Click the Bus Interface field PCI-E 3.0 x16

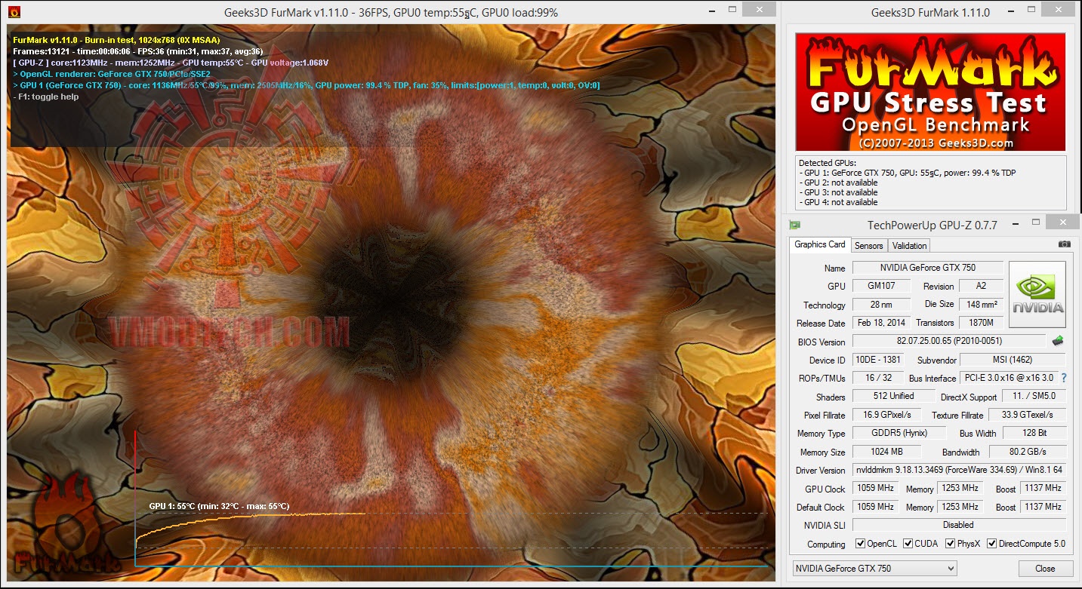click(1008, 378)
